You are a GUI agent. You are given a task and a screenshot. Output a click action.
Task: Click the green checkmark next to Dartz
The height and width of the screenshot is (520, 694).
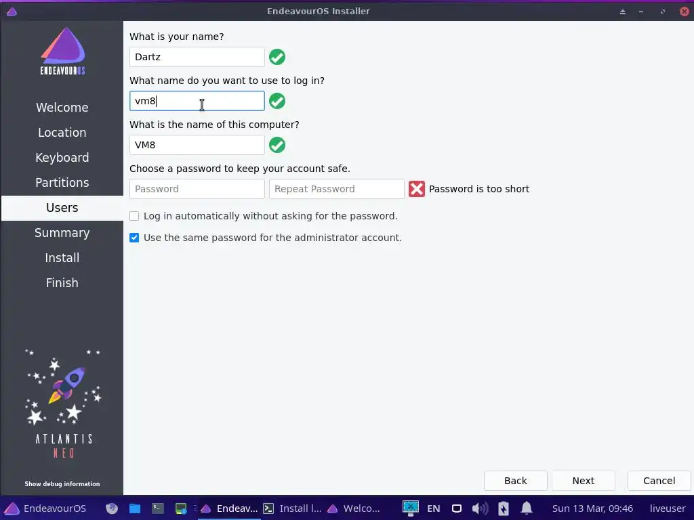pos(277,57)
